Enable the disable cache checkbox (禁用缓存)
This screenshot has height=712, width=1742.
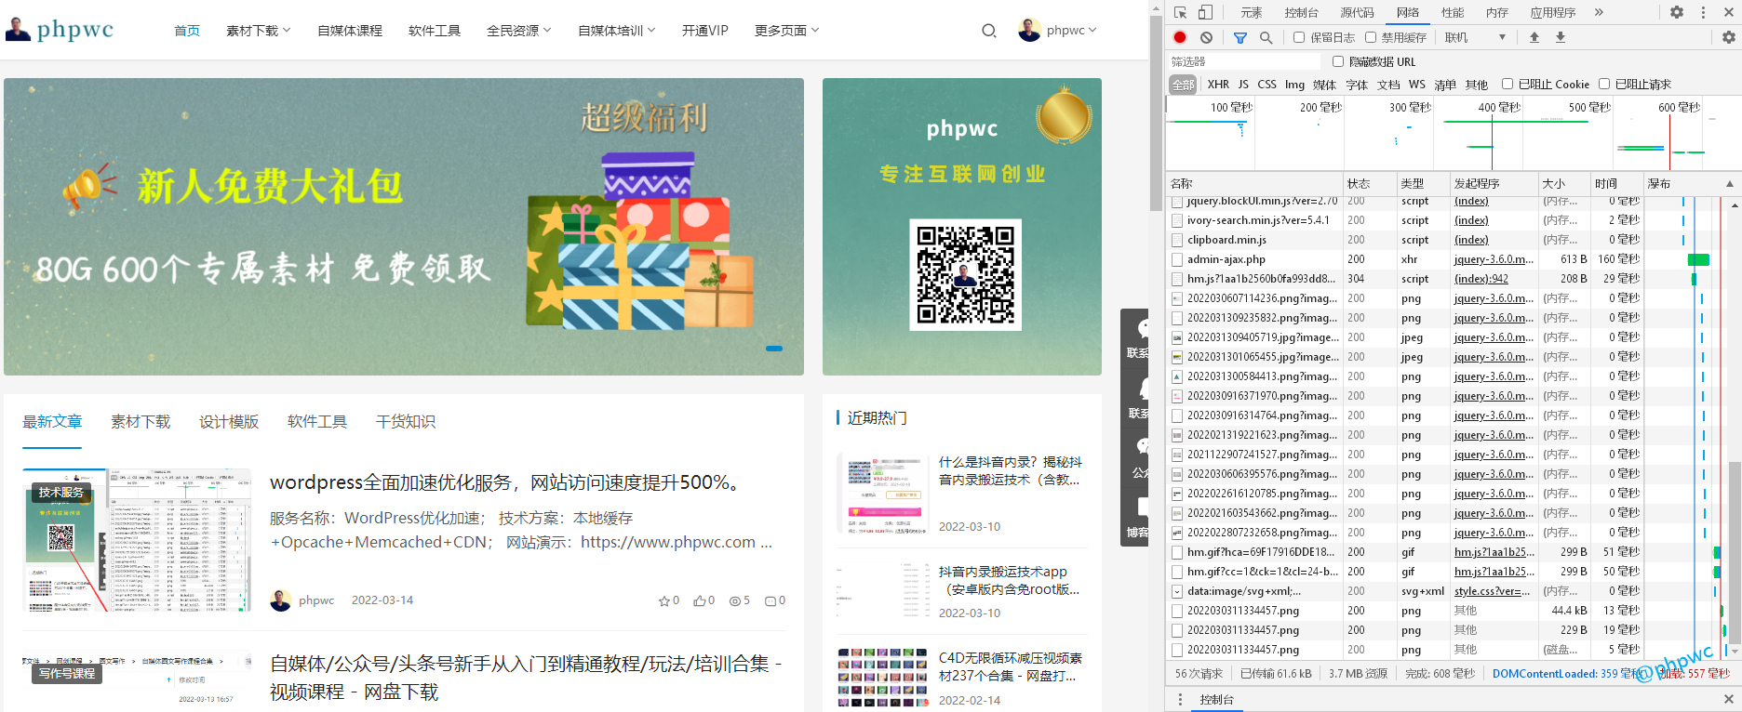click(1371, 37)
